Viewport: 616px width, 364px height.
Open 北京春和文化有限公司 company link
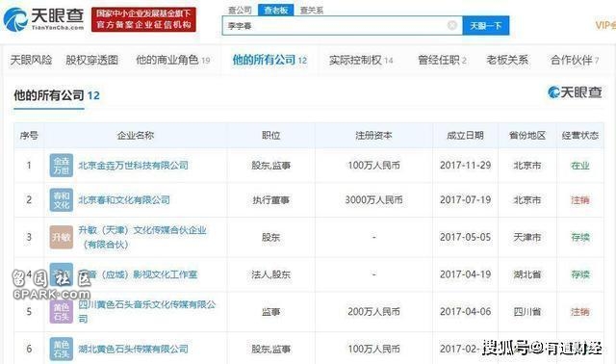(124, 200)
